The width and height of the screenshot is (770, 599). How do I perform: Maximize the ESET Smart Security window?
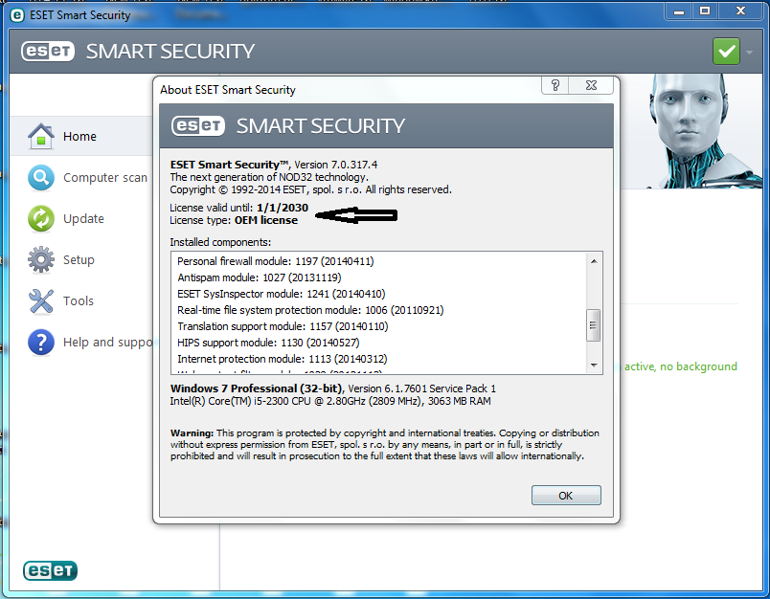point(705,11)
